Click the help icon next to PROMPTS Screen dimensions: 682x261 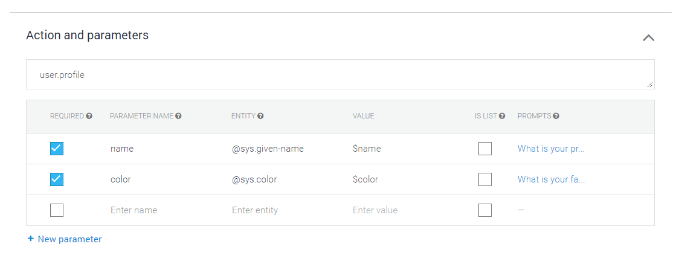pyautogui.click(x=556, y=116)
